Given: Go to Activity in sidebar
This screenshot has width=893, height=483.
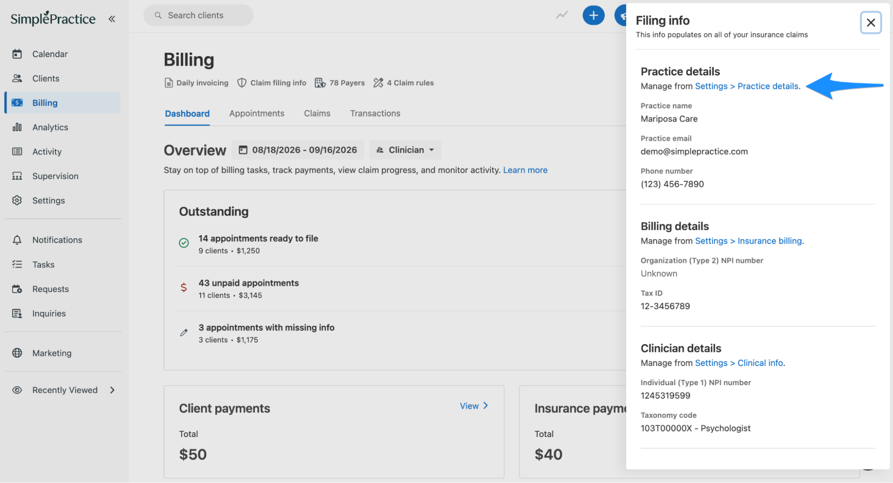Looking at the screenshot, I should (63, 152).
